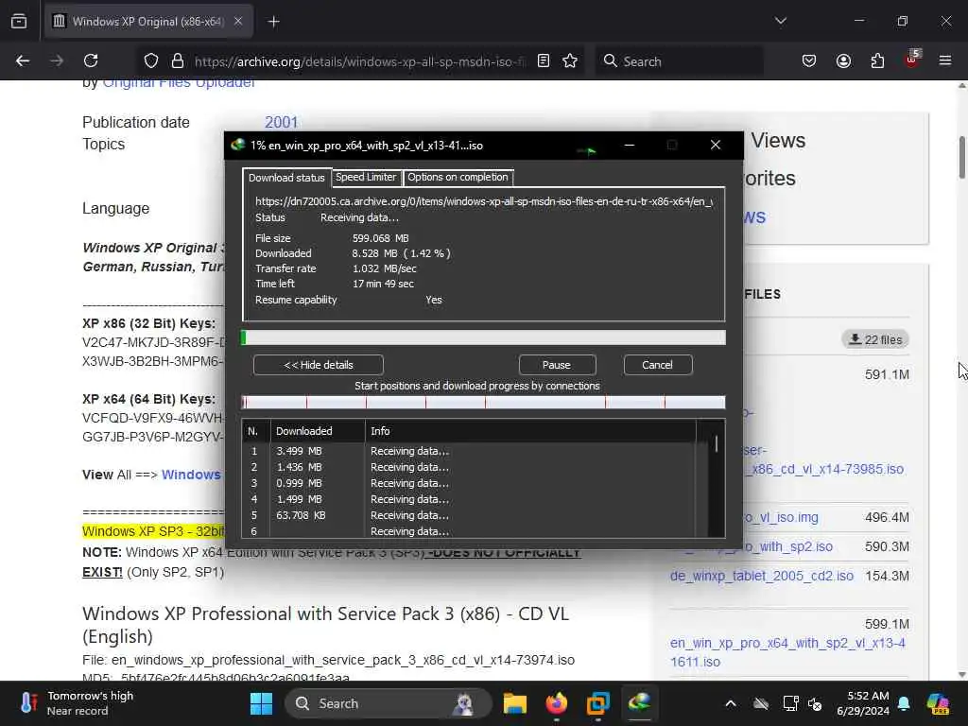Viewport: 968px width, 726px height.
Task: Open the Windows link after View All
Action: tap(191, 475)
